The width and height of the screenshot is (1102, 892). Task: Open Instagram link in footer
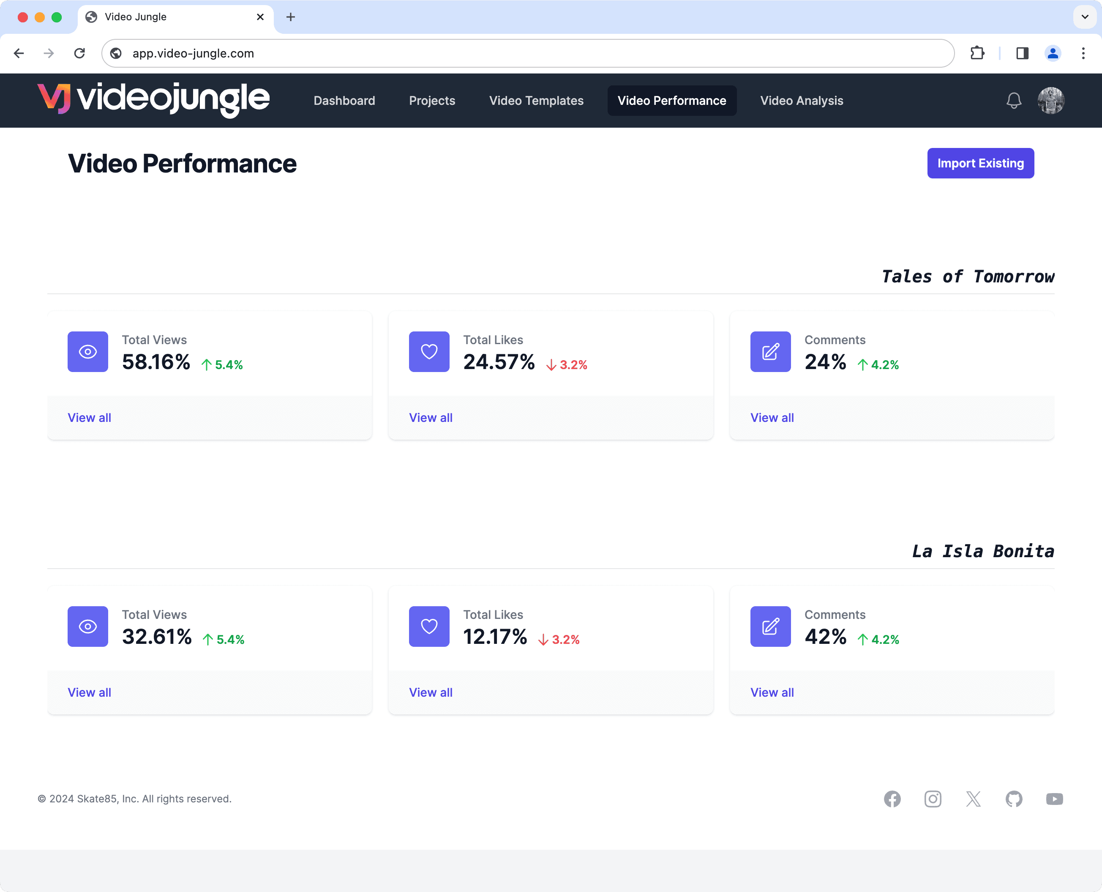tap(933, 799)
